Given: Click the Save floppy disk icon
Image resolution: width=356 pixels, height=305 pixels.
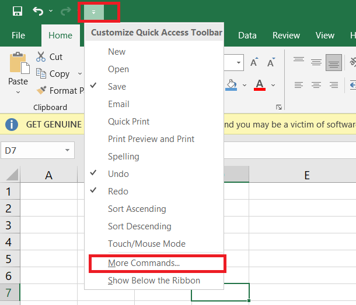Looking at the screenshot, I should pyautogui.click(x=18, y=11).
